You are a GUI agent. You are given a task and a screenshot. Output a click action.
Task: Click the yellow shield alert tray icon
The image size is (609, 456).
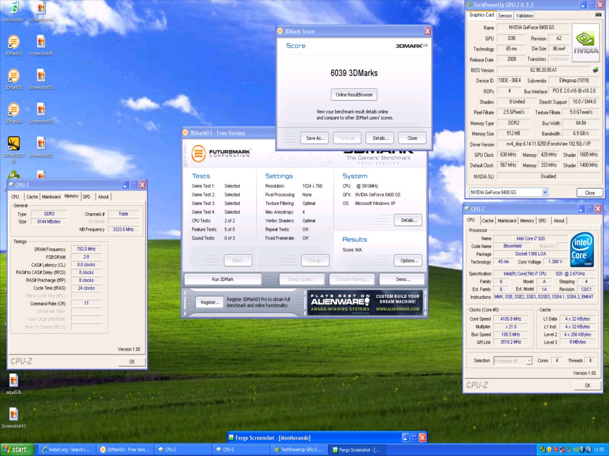550,449
